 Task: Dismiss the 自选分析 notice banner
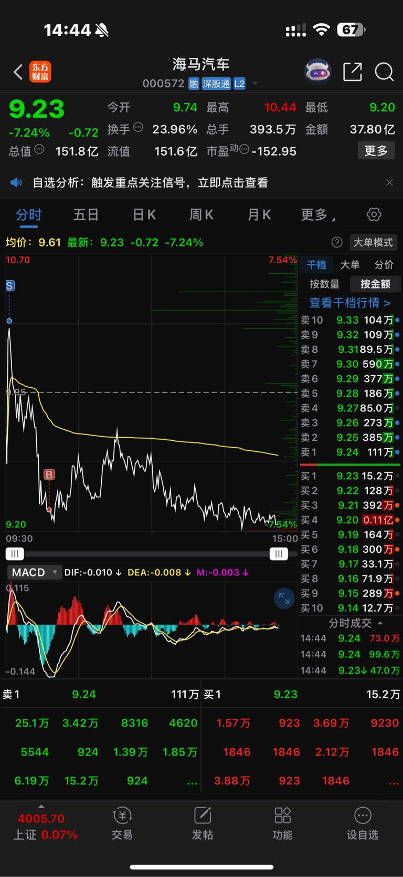[x=389, y=182]
